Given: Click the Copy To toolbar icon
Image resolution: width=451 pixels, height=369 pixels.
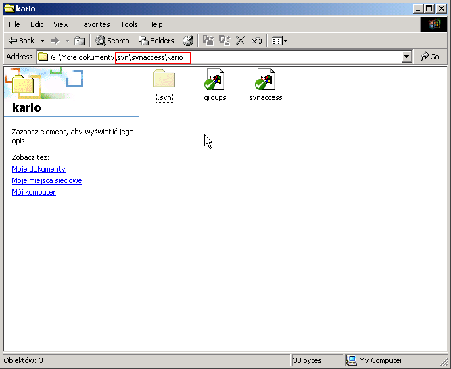Looking at the screenshot, I should (x=224, y=41).
